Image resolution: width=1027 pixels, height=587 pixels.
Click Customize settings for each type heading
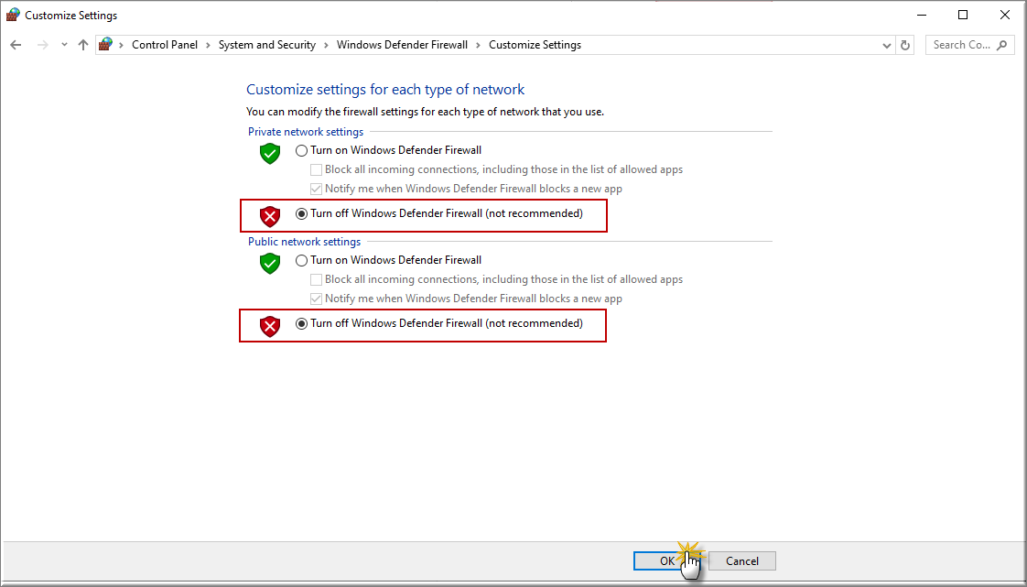click(385, 90)
